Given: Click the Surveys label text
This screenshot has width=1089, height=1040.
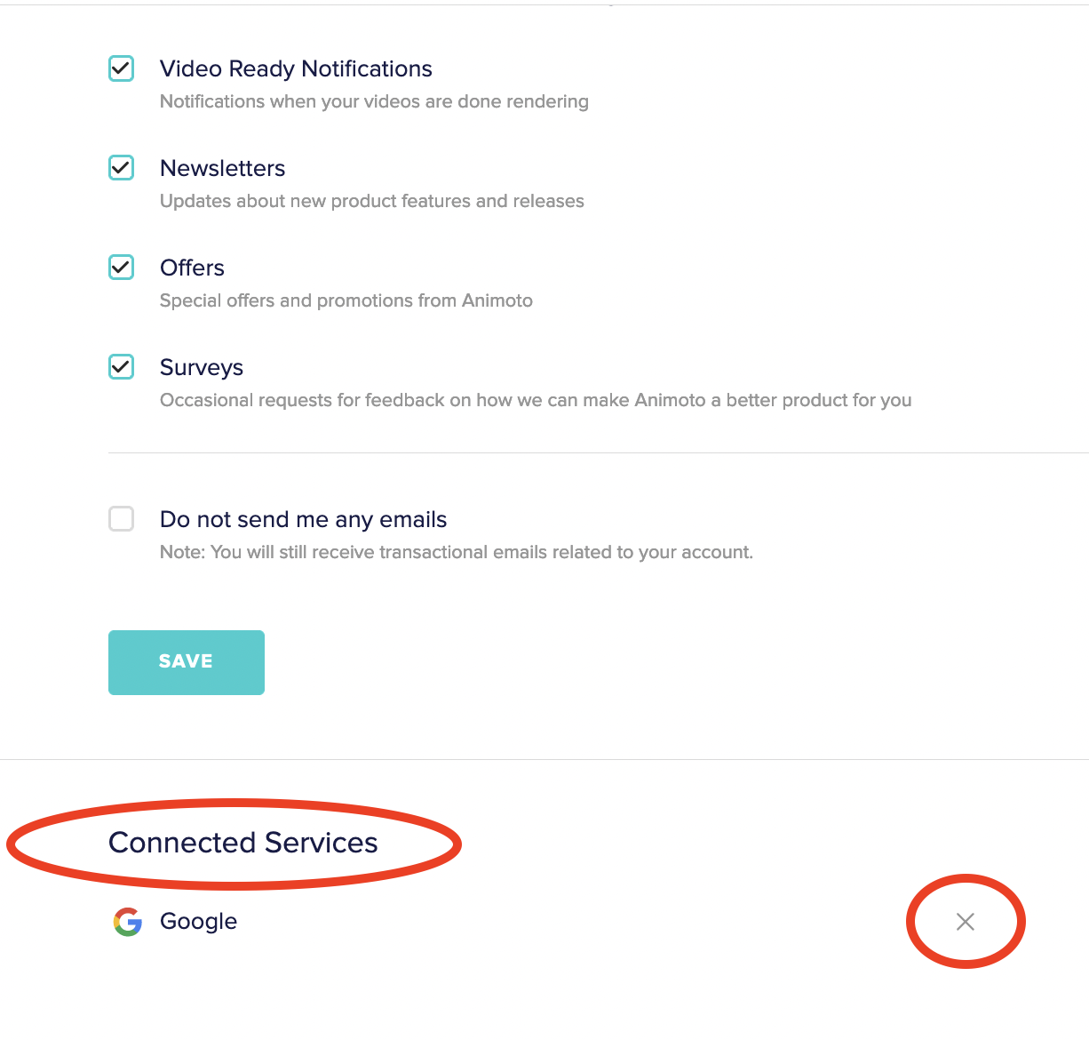Looking at the screenshot, I should coord(202,368).
